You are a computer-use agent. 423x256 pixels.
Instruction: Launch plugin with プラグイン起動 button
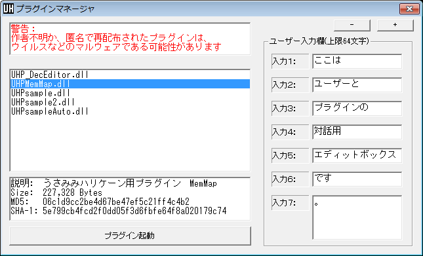click(130, 236)
